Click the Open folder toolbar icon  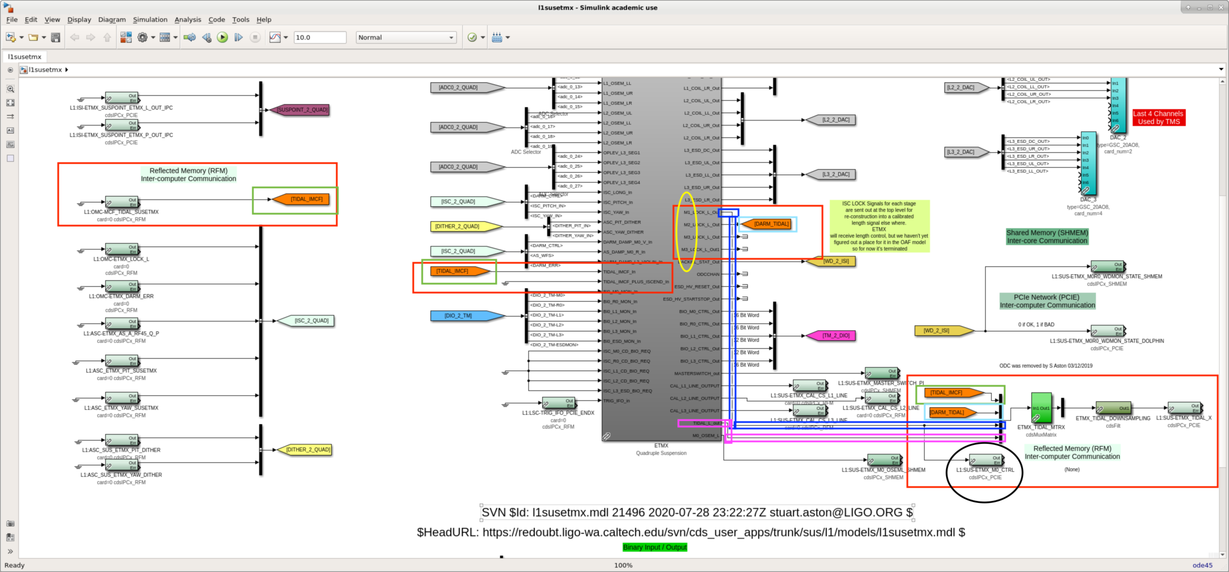coord(33,37)
